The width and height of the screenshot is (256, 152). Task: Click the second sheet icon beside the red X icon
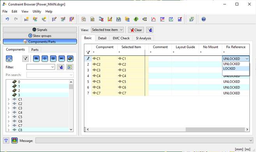click(x=92, y=19)
